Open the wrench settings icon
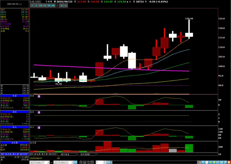 (225, 162)
